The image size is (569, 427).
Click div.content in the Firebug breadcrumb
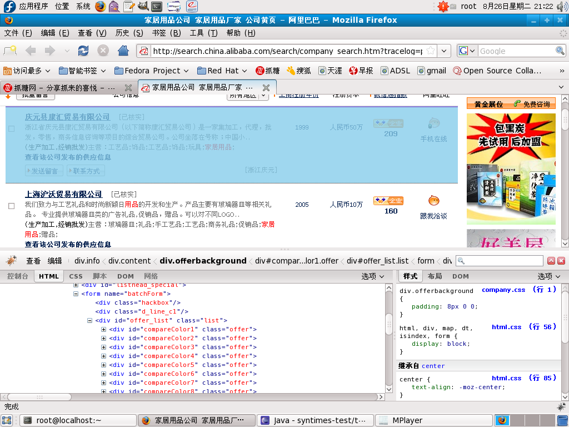coord(129,261)
